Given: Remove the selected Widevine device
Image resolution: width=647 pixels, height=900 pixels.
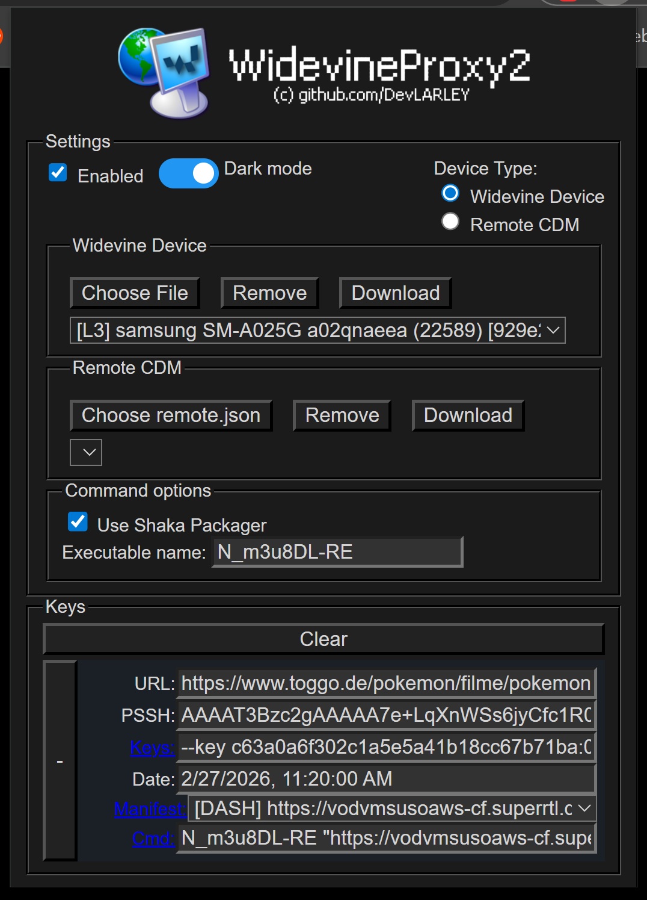Looking at the screenshot, I should (x=269, y=293).
